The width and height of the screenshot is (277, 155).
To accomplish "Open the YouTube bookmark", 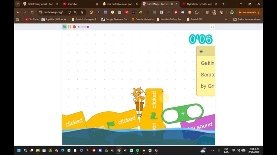I will pos(32,20).
